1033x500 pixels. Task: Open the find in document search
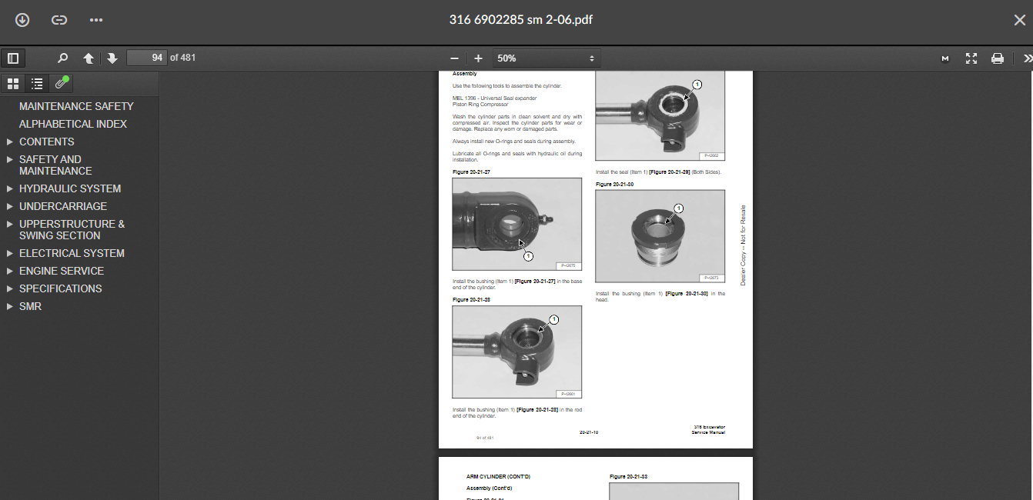[63, 58]
